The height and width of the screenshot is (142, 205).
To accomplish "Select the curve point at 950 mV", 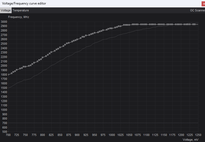I will 95,33.
